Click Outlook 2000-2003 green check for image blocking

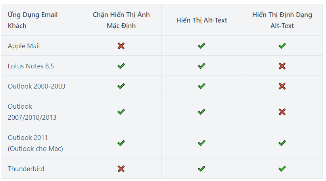tap(121, 86)
